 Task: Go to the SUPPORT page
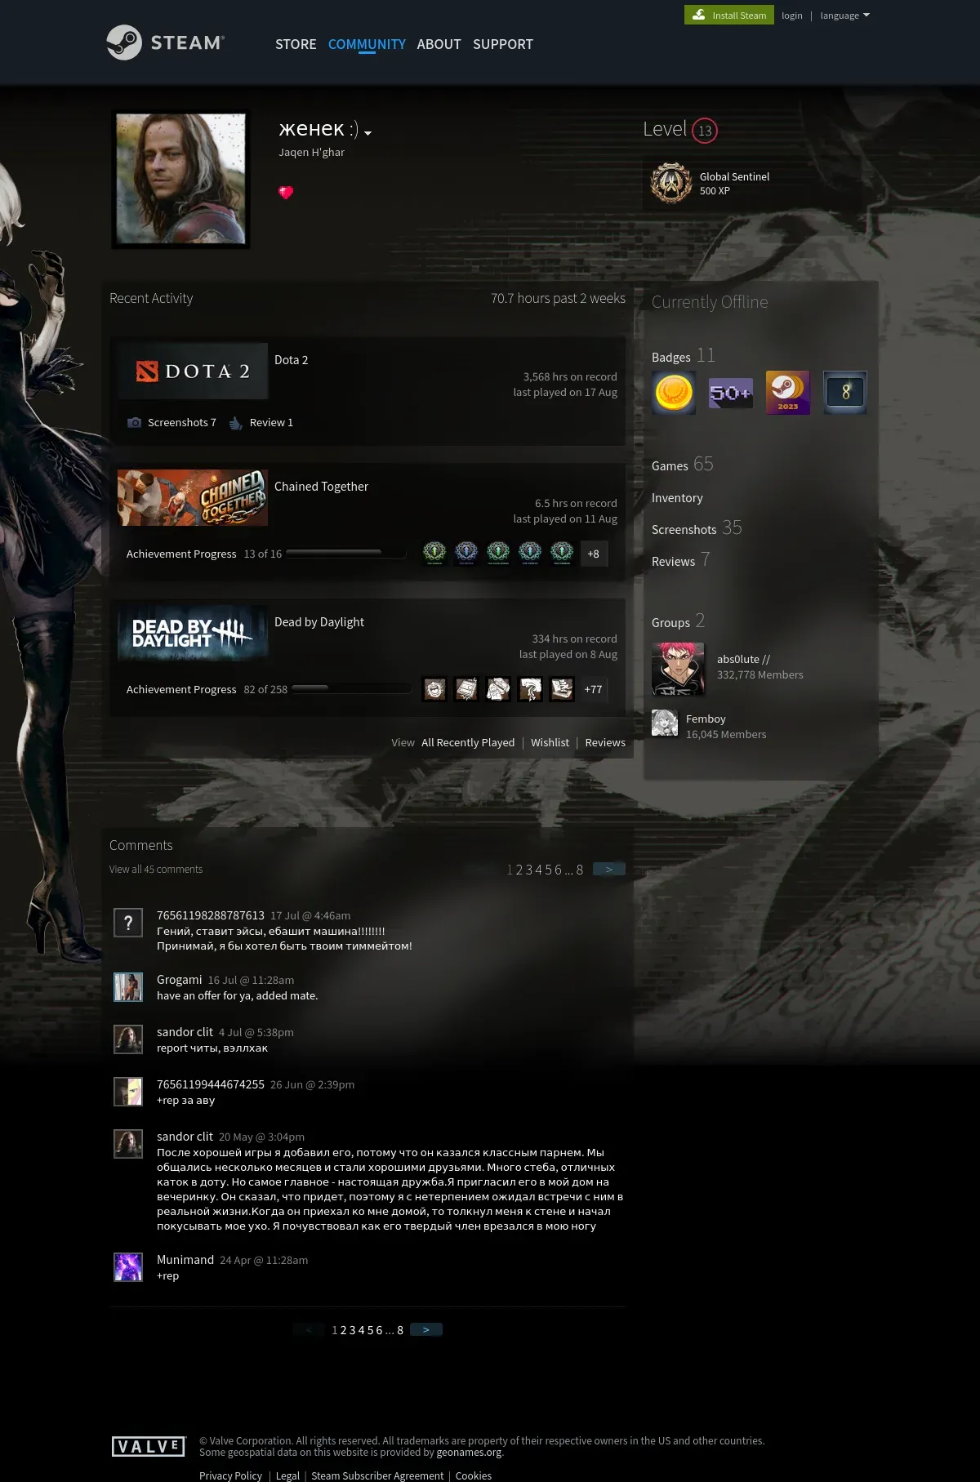pyautogui.click(x=503, y=44)
